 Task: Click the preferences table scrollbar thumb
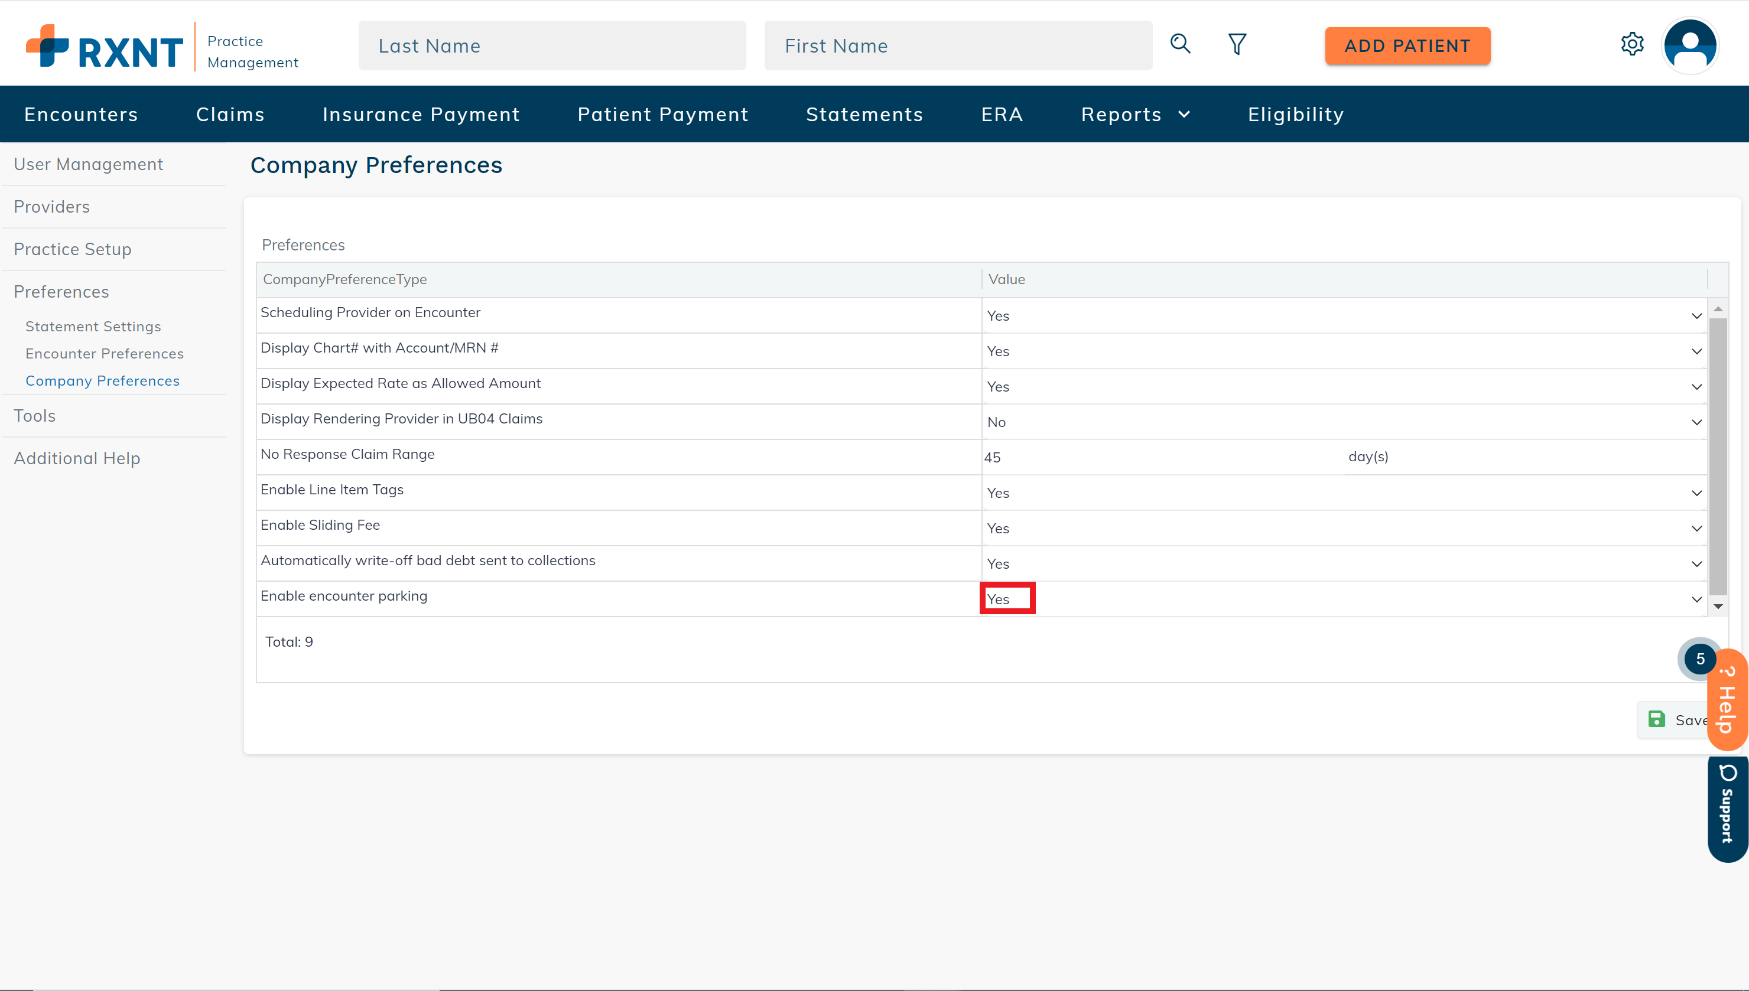point(1718,457)
